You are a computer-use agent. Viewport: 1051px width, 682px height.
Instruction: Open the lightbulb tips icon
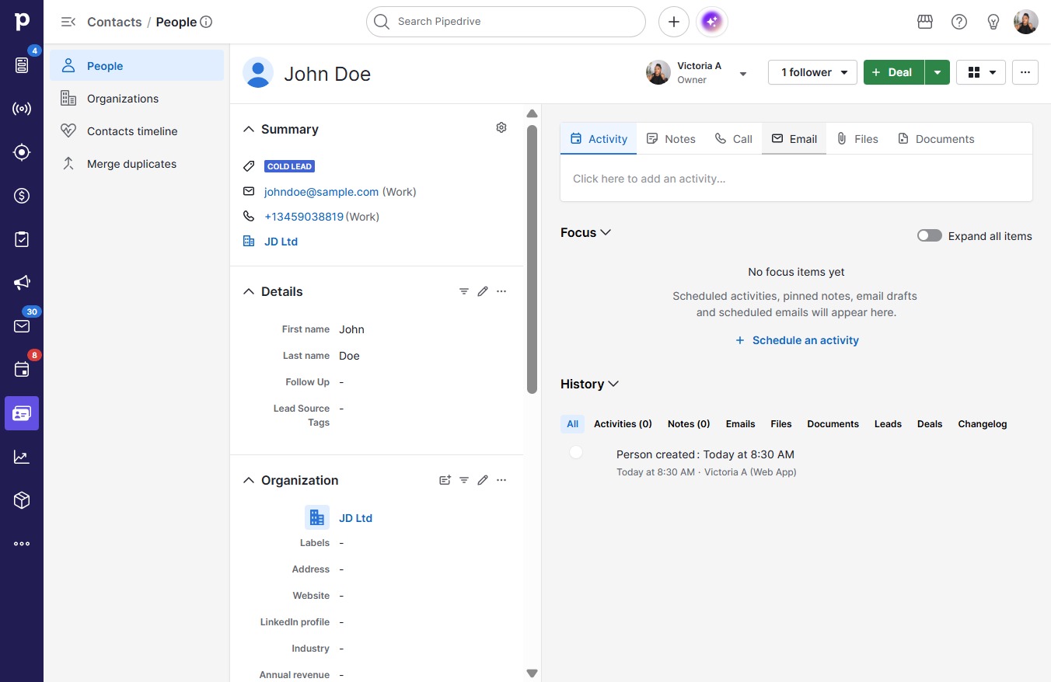click(993, 22)
